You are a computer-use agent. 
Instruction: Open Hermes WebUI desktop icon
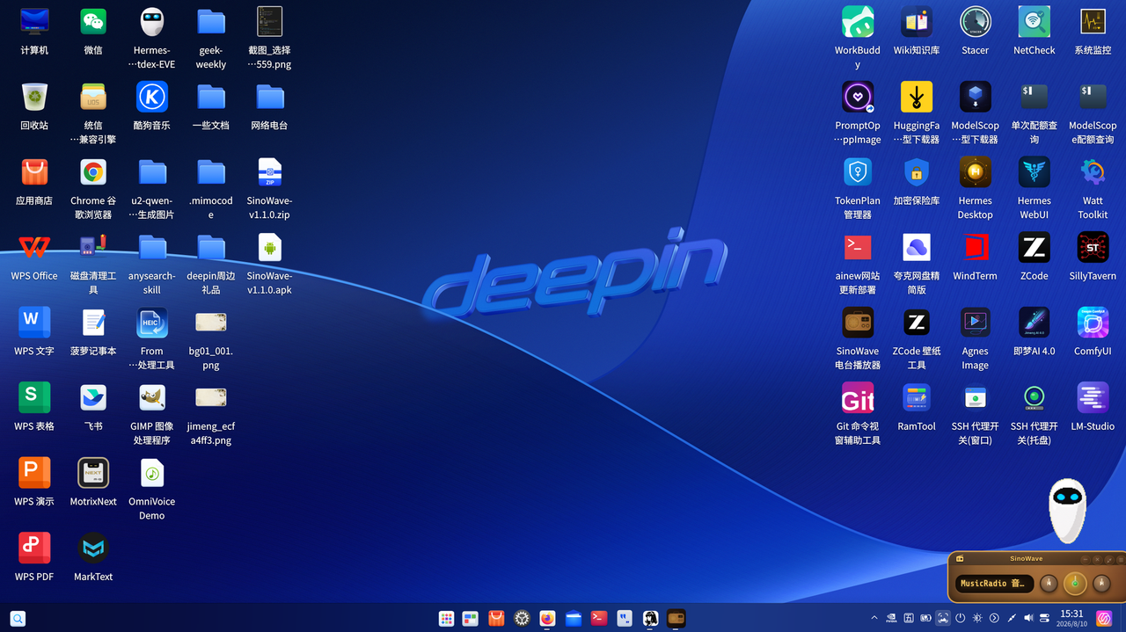(1035, 172)
